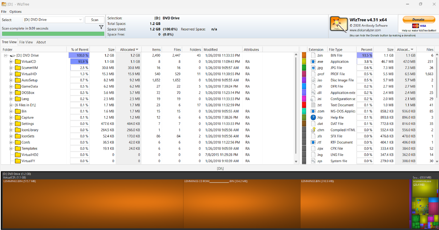Click the Scan button
The image size is (439, 230).
[x=95, y=20]
